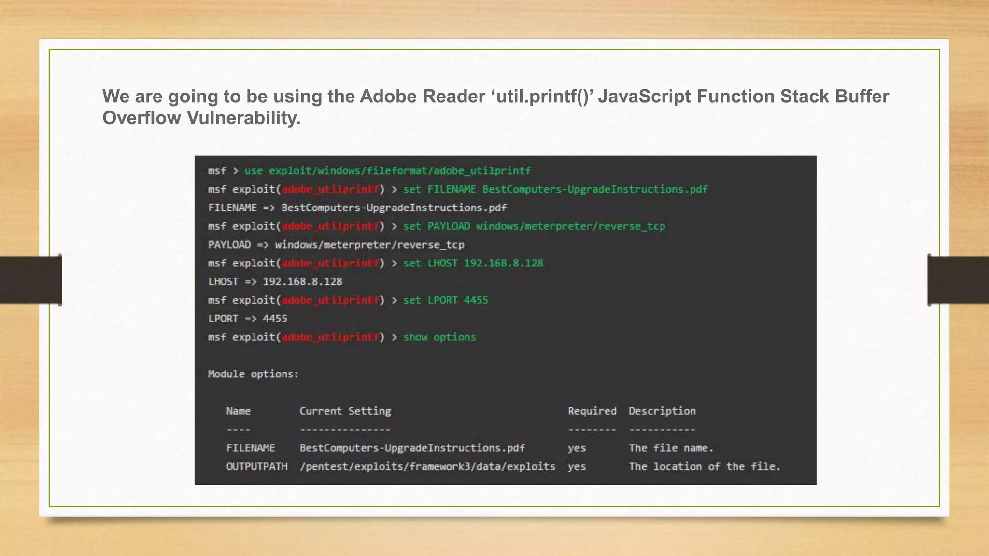
Task: Click 'The file name.' description text
Action: 670,448
